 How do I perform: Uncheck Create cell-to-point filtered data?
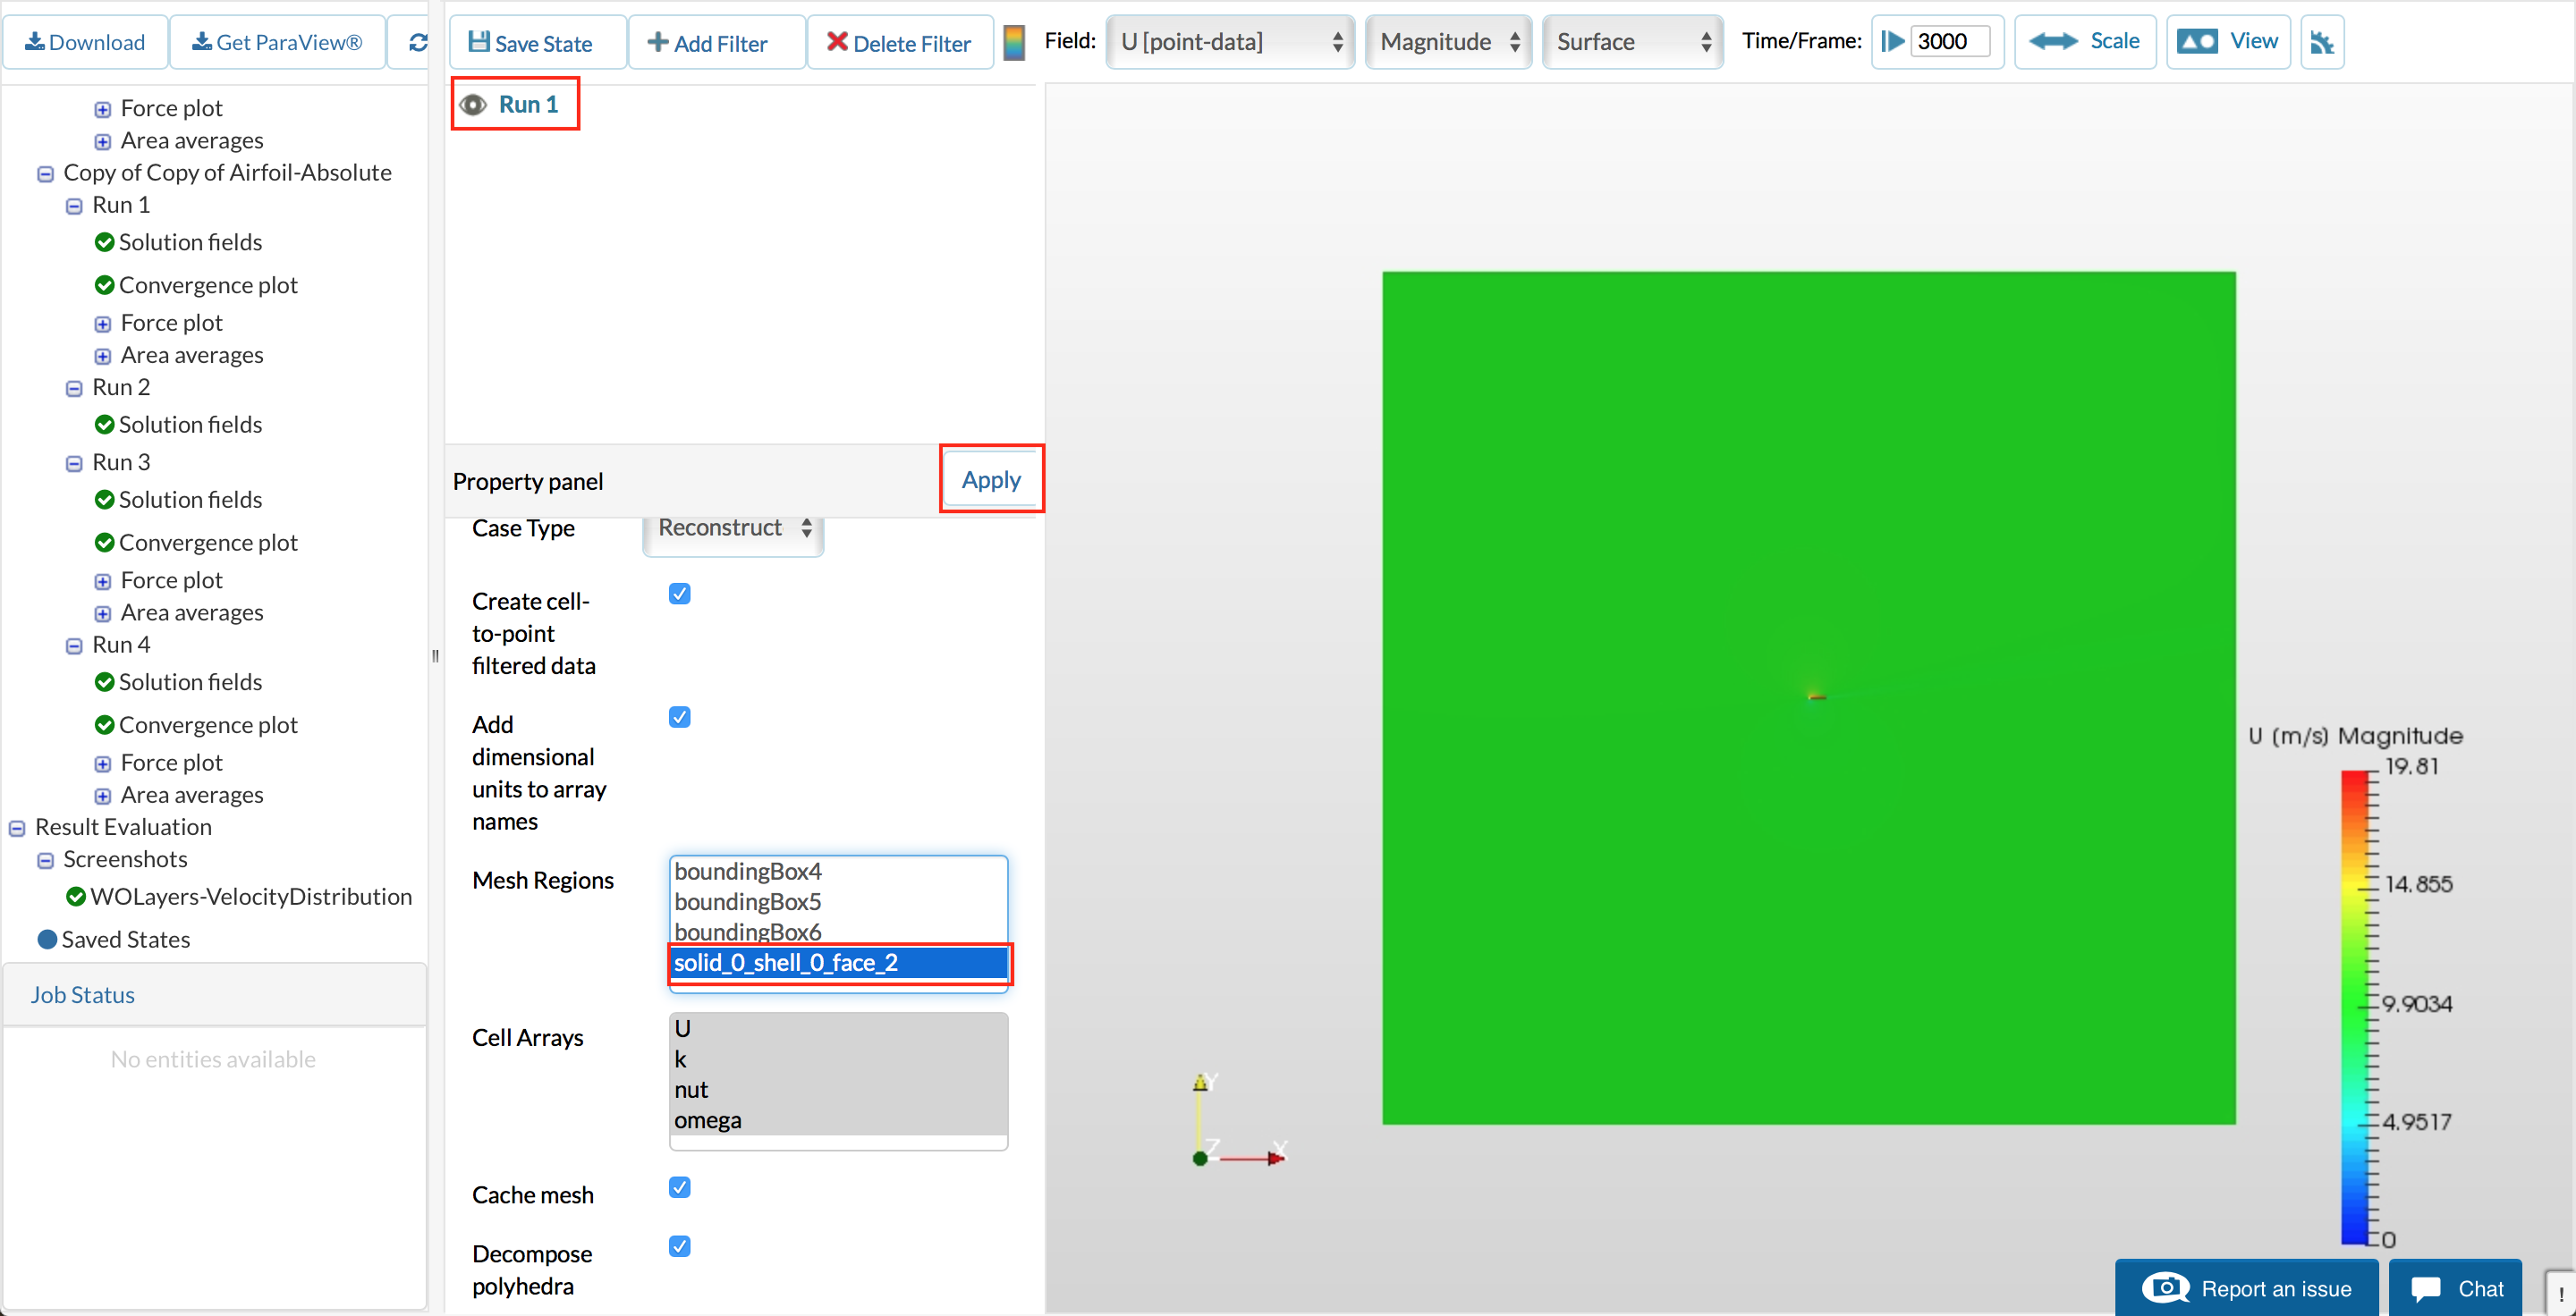(679, 595)
